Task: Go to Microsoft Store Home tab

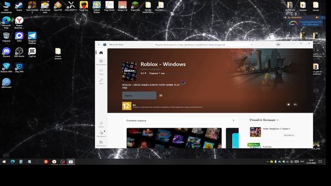Action: [101, 53]
